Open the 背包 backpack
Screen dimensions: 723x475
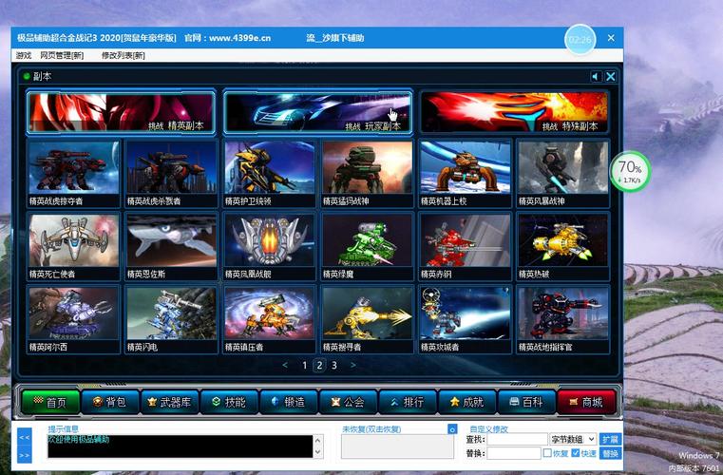[110, 402]
